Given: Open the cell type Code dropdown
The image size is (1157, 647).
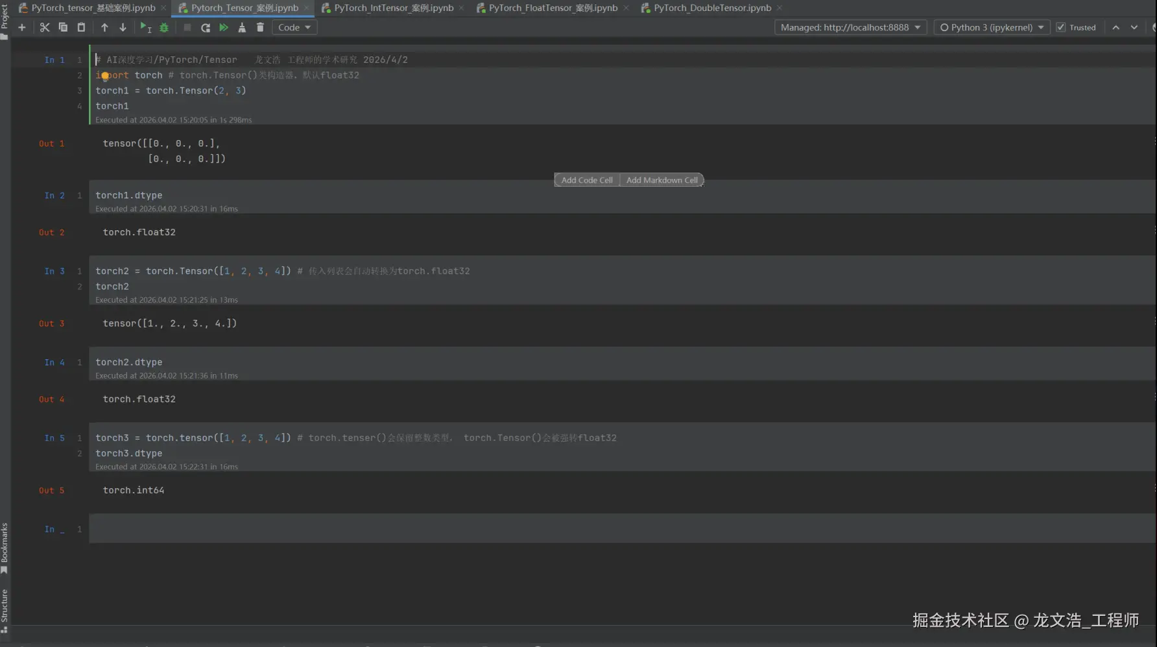Looking at the screenshot, I should click(294, 27).
